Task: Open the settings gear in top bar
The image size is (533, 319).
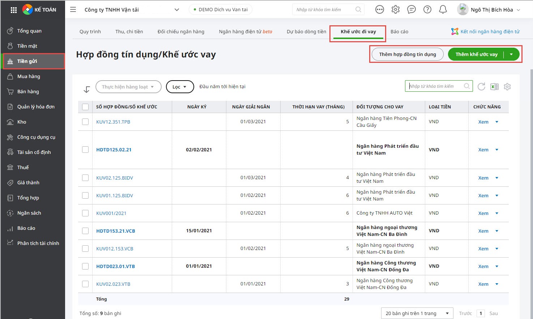Action: (396, 10)
